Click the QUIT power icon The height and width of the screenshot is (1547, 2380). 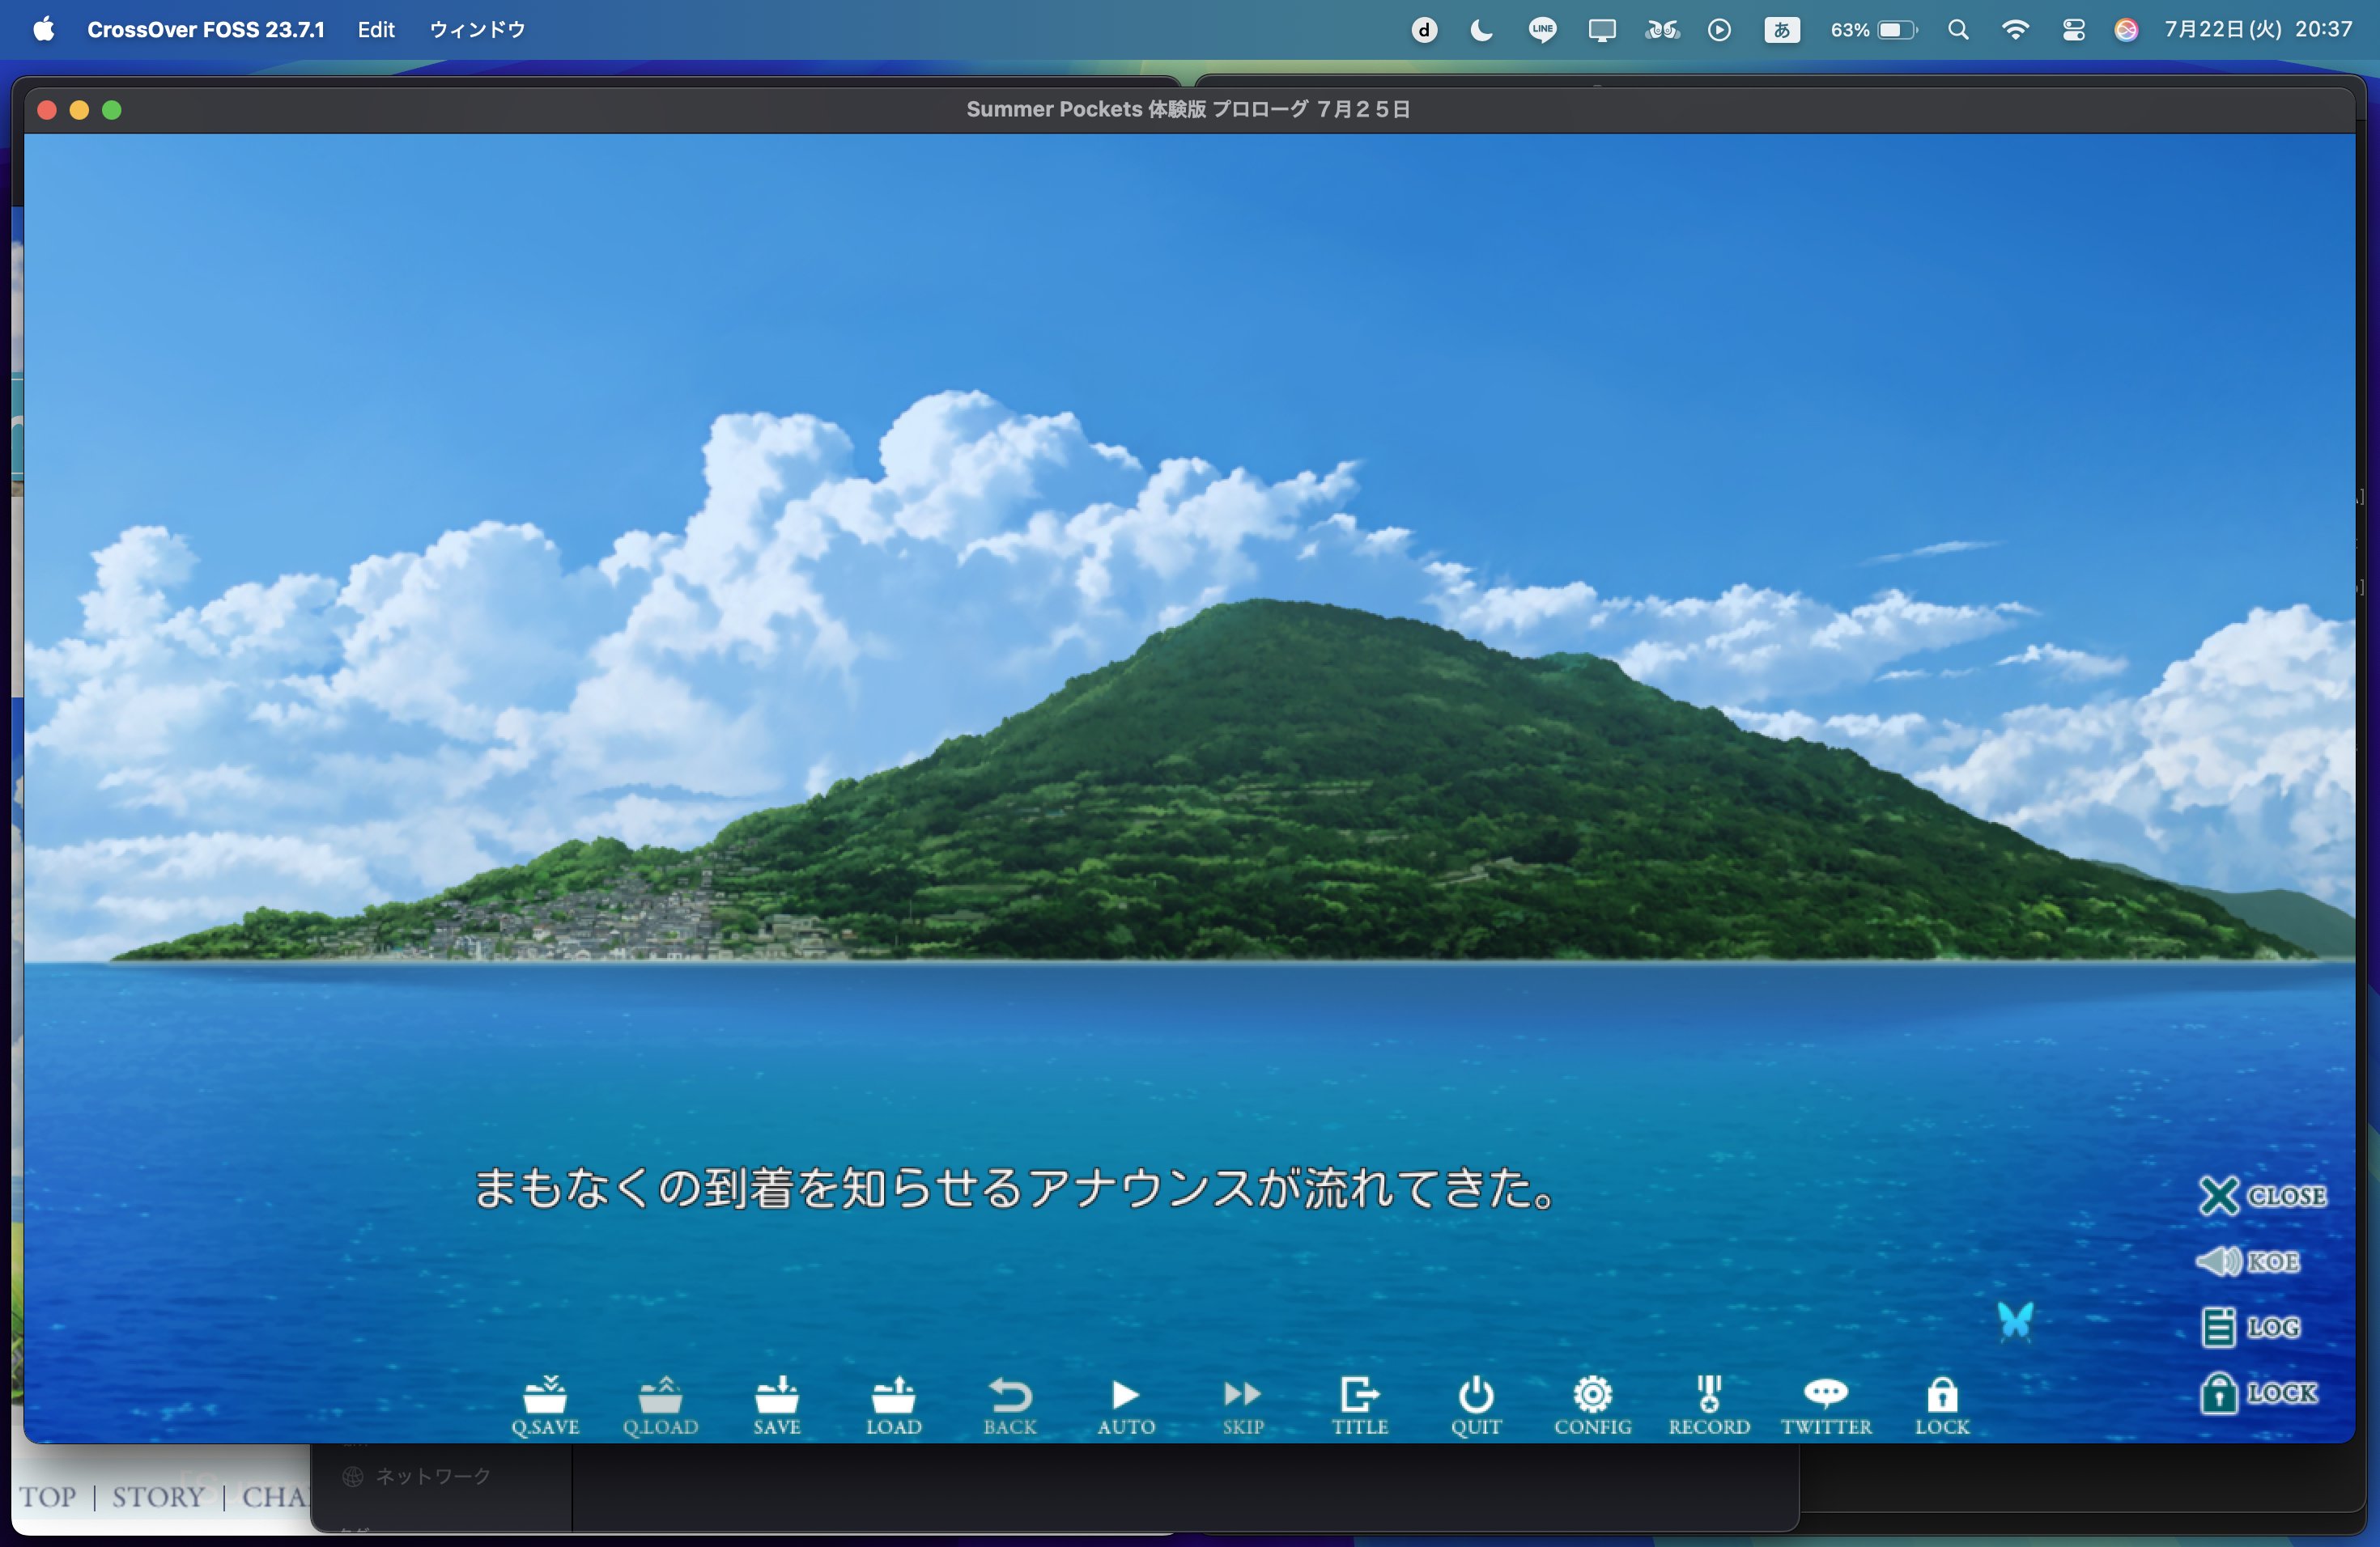(x=1476, y=1406)
